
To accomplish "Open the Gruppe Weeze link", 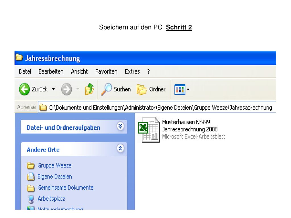I will [55, 165].
